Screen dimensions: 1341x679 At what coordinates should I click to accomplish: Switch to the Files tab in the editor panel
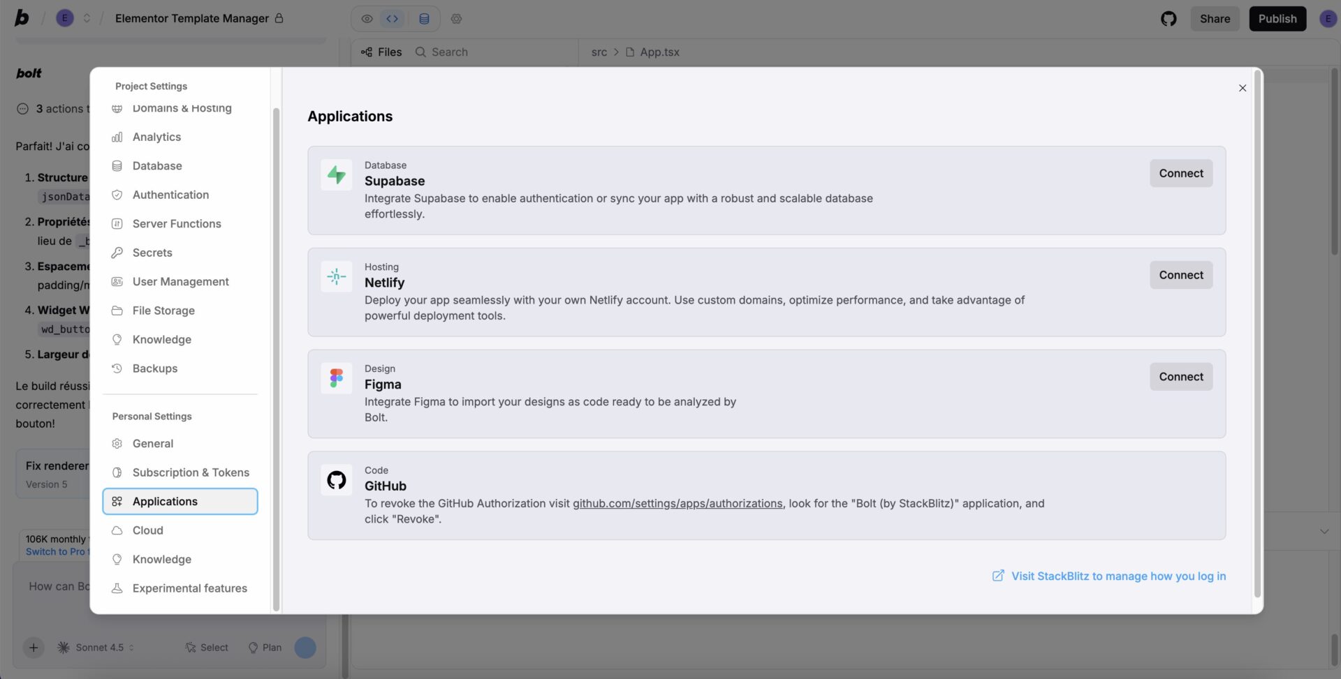381,52
